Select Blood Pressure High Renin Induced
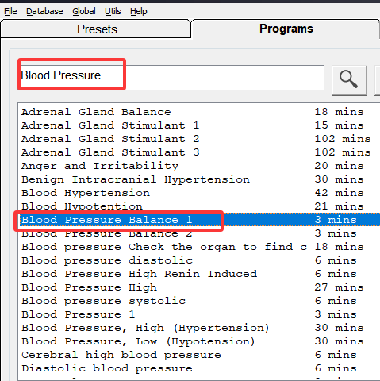Screen dimensions: 380x381 pyautogui.click(x=200, y=274)
